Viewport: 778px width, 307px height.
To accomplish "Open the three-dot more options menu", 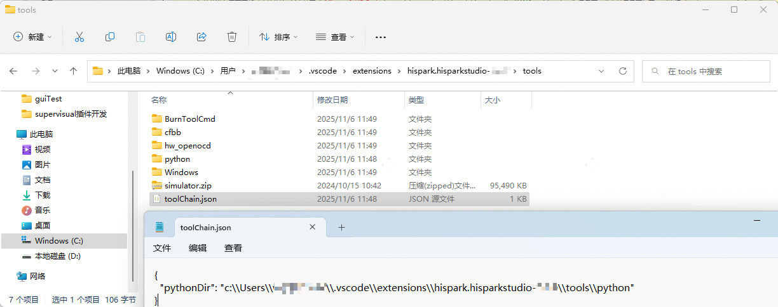I will (381, 37).
